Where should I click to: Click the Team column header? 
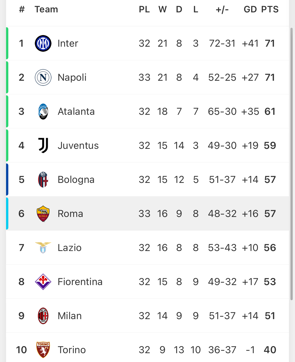pos(46,9)
